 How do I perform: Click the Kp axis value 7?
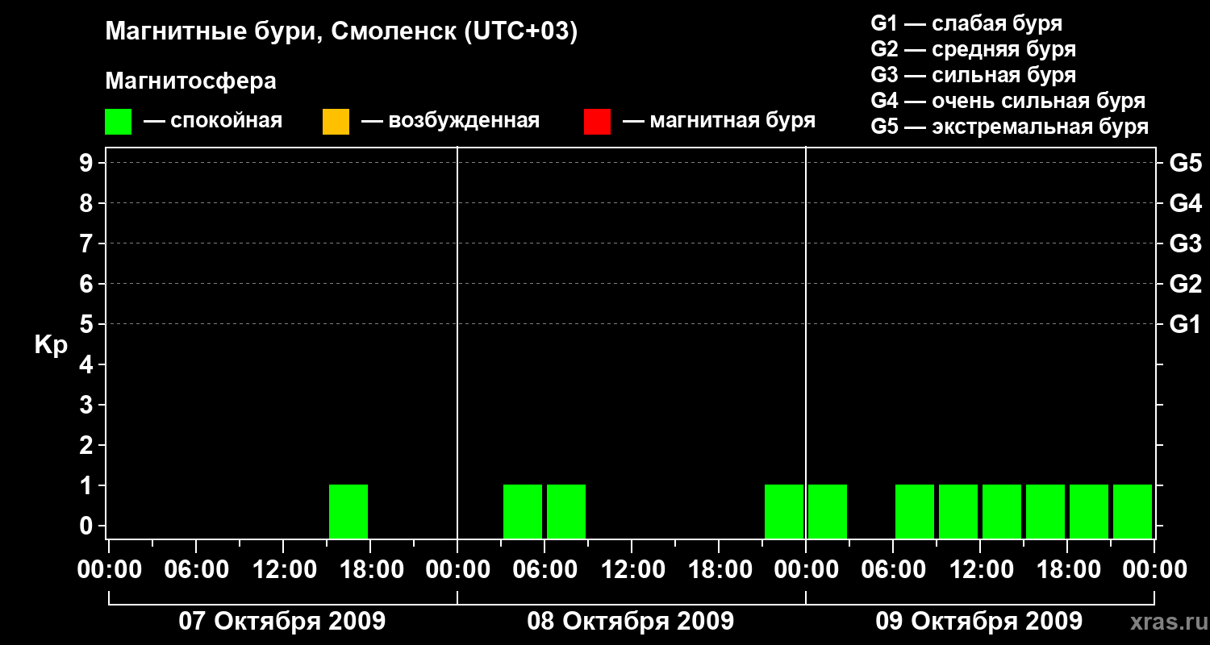87,243
